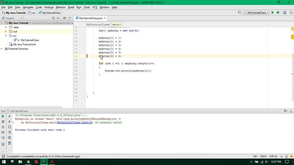The width and height of the screenshot is (294, 165).
Task: Hide the Run tool window
Action: (x=291, y=111)
